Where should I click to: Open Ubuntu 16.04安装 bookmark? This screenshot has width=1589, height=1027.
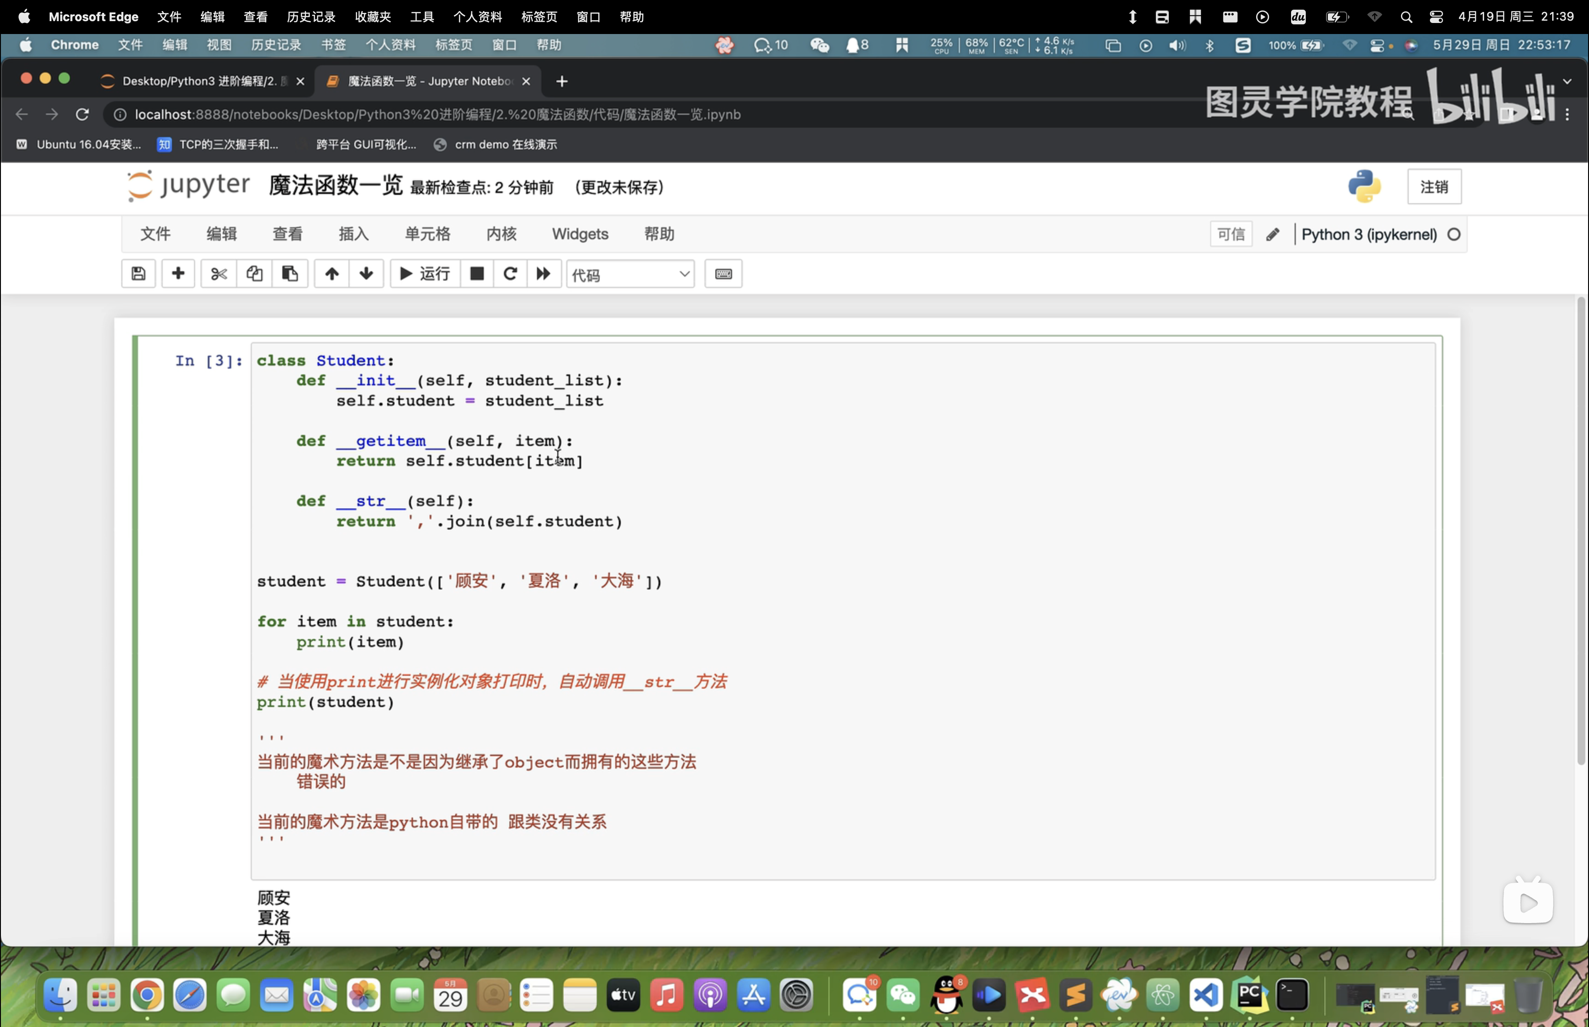(80, 144)
